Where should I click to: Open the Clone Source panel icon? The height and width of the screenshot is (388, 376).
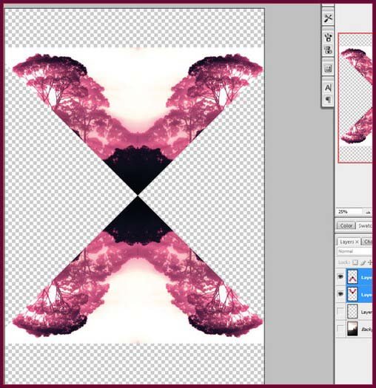328,50
